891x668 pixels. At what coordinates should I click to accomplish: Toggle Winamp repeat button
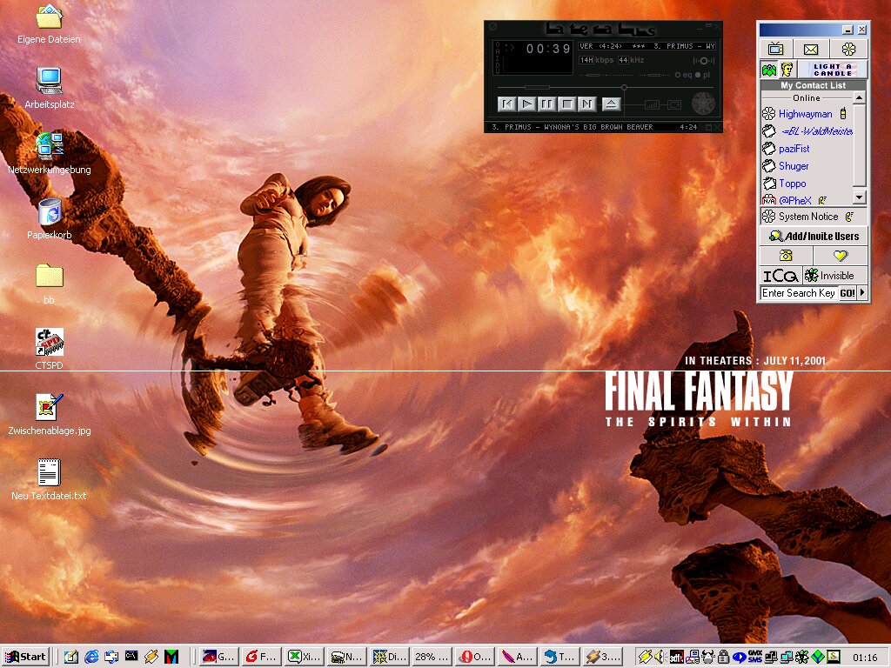[674, 104]
